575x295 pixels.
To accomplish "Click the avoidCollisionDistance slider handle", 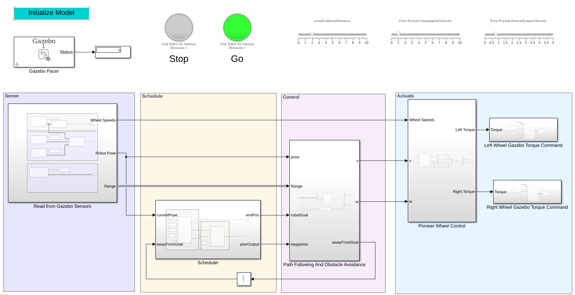I will coord(312,34).
